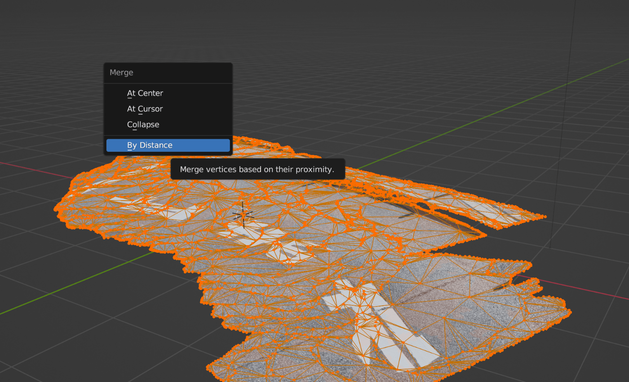629x382 pixels.
Task: Click the 3D cursor in the viewport
Action: (x=243, y=215)
